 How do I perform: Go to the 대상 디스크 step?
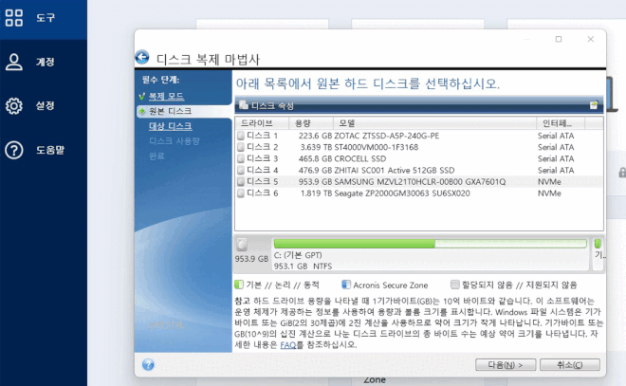coord(170,126)
